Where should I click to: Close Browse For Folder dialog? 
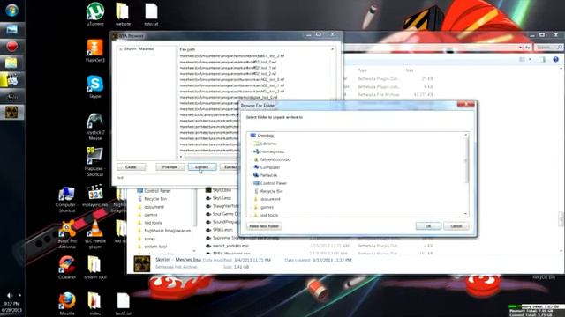click(466, 105)
